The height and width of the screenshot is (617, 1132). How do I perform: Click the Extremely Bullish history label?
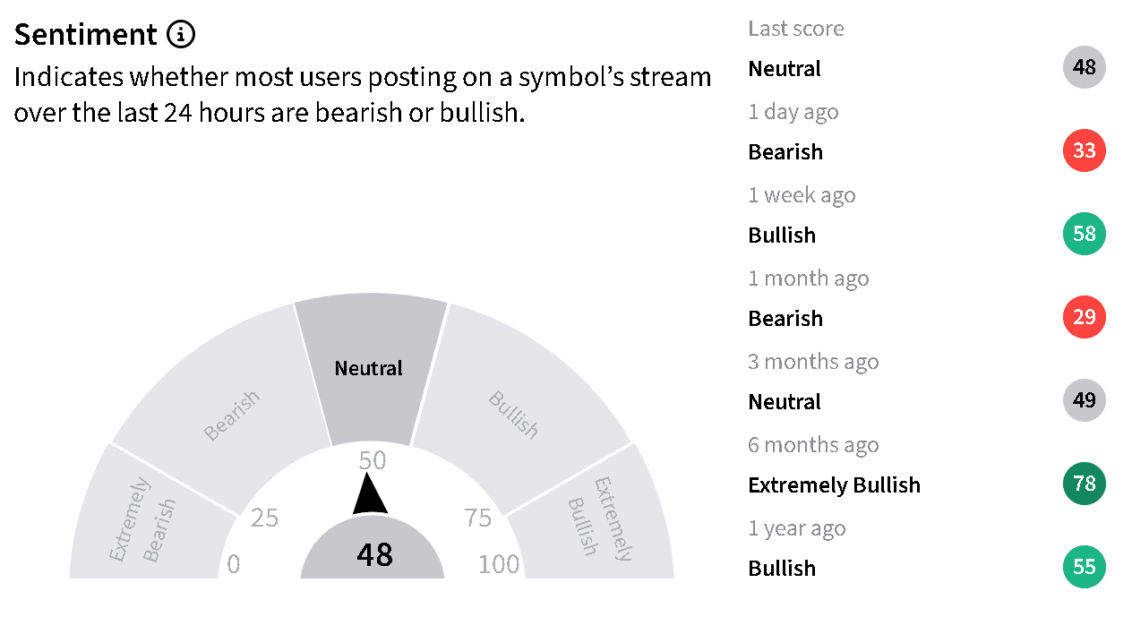[x=834, y=484]
